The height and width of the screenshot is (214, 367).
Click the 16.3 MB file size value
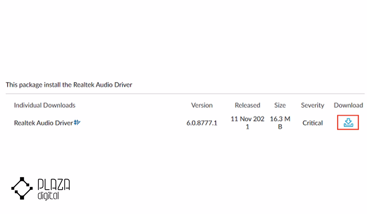pyautogui.click(x=280, y=123)
